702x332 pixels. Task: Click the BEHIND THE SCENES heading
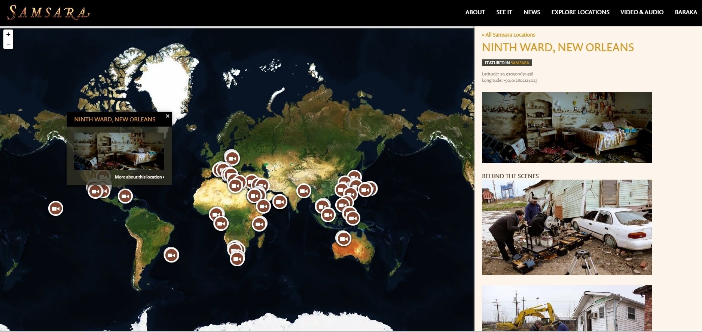pos(510,176)
